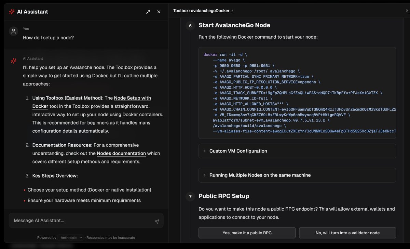Image resolution: width=410 pixels, height=249 pixels.
Task: Click the AI Assistant avatar icon beside the reply
Action: 13,61
